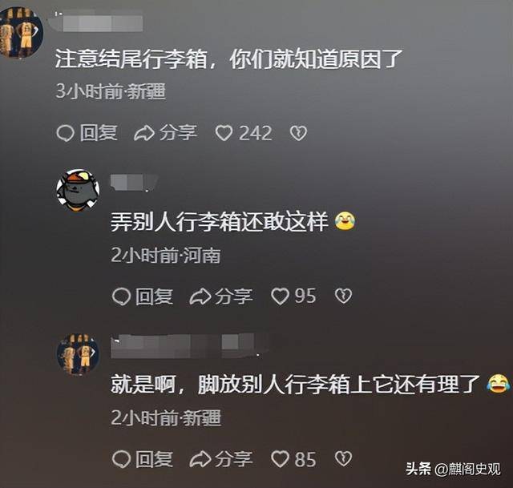The height and width of the screenshot is (488, 513).
Task: Dislike first comment via broken heart icon
Action: (x=298, y=134)
